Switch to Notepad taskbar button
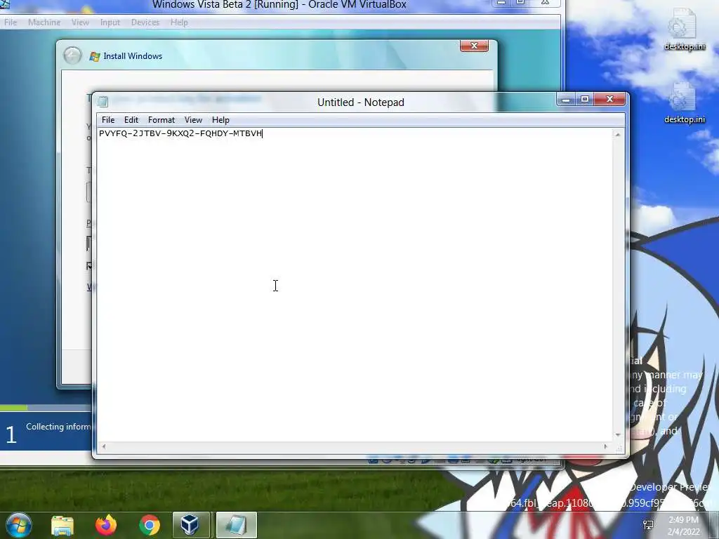 point(236,525)
